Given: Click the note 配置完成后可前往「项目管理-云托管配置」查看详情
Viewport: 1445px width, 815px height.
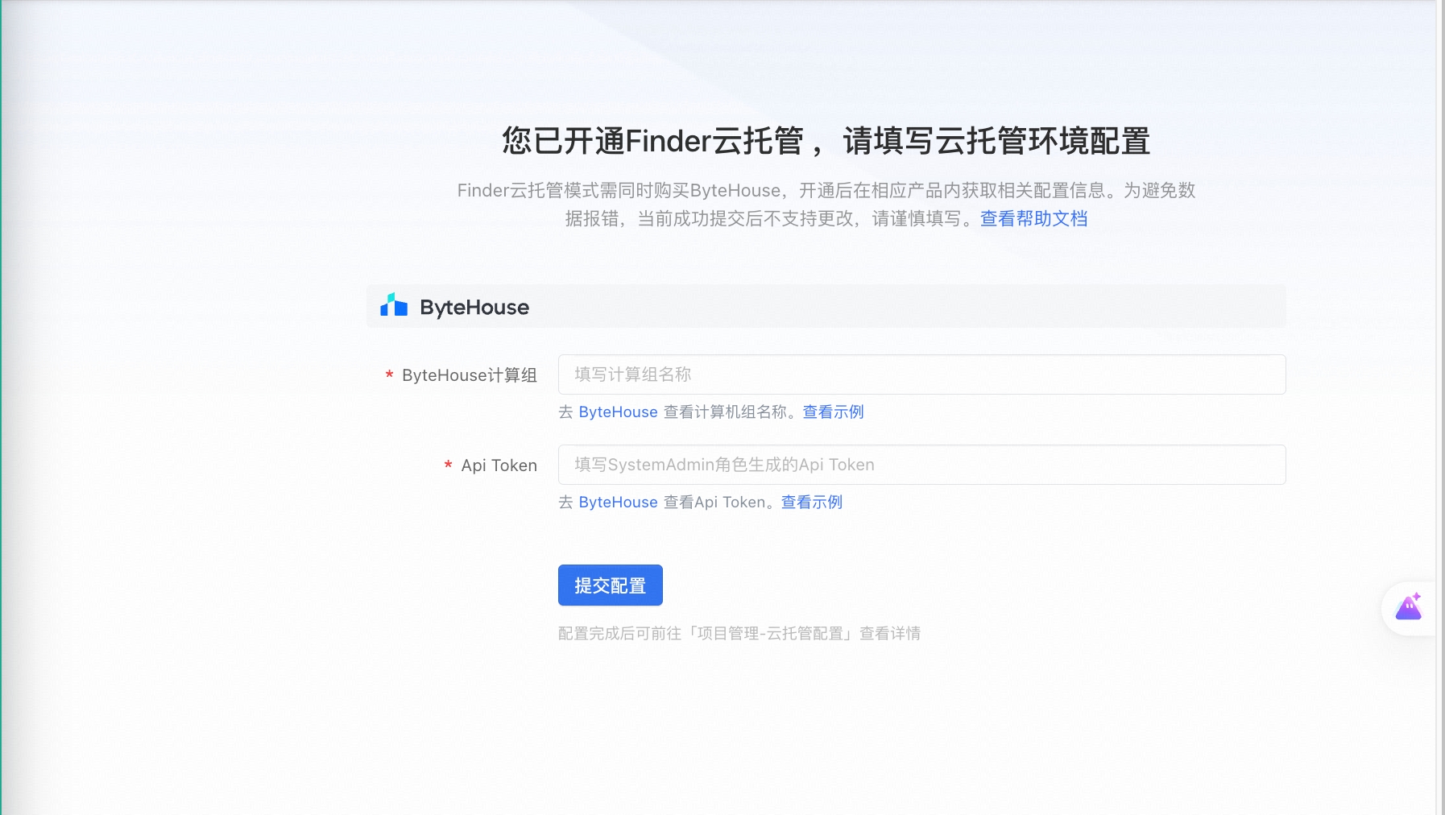Looking at the screenshot, I should tap(739, 634).
